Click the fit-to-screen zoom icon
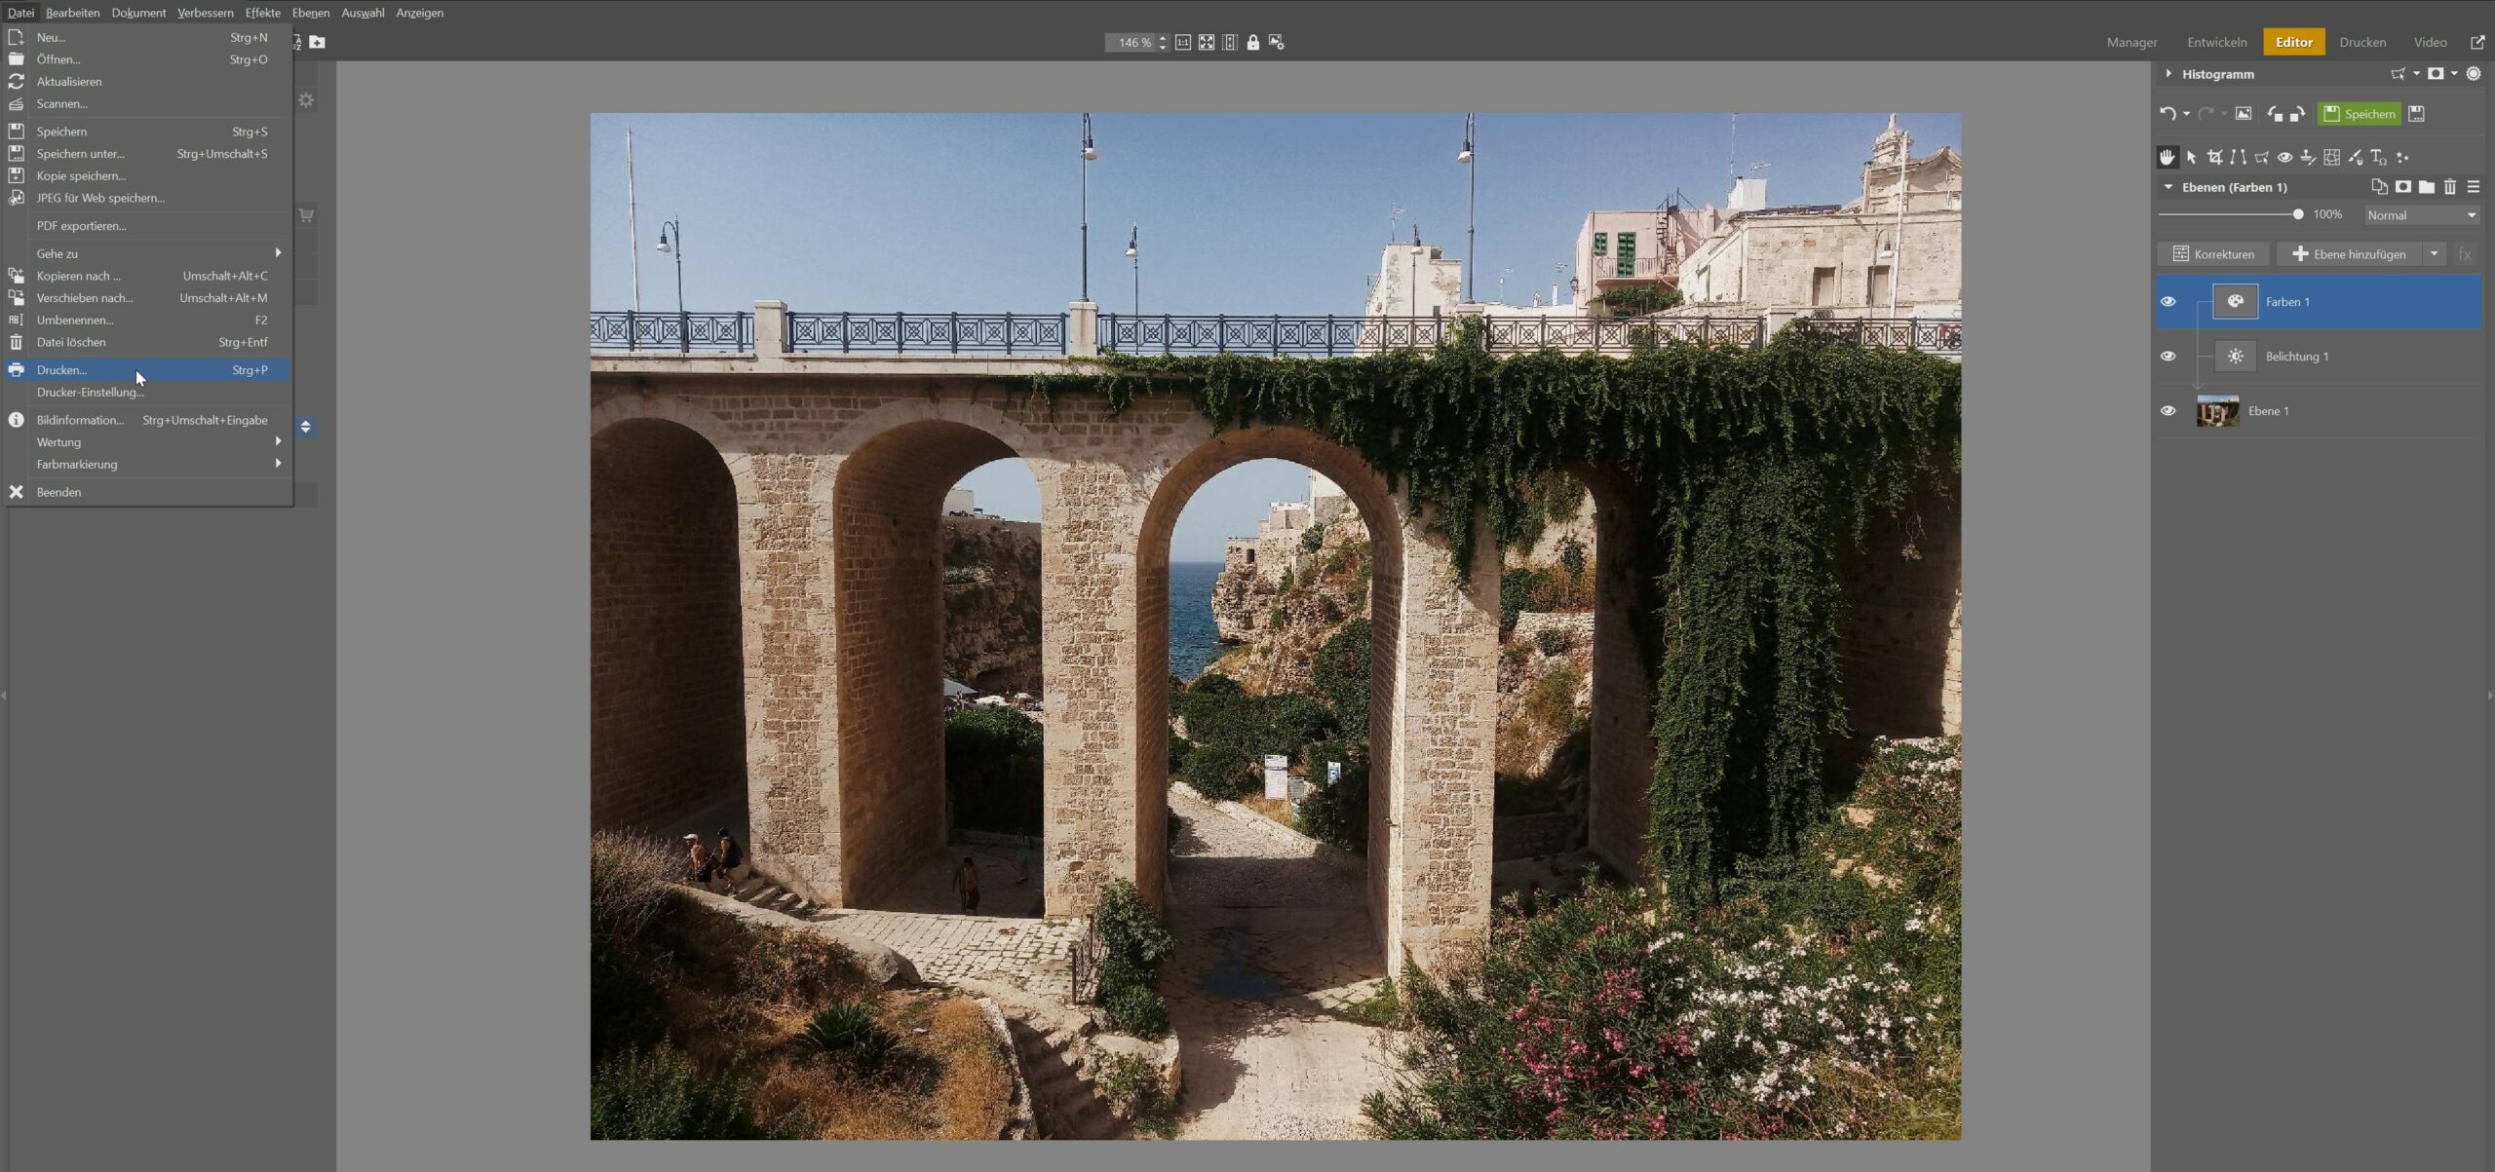The height and width of the screenshot is (1172, 2495). (1207, 43)
